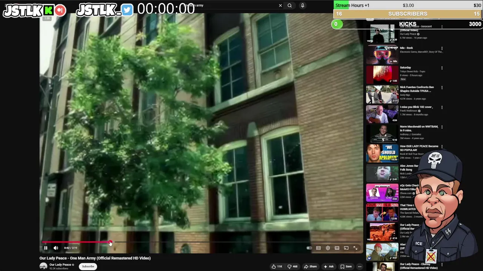Open Our Lady Peace channel name link
The image size is (483, 271).
(x=60, y=265)
